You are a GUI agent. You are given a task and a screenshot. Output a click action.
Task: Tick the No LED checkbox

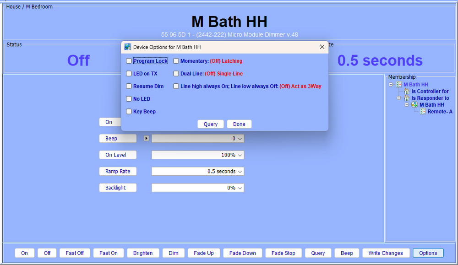[x=129, y=99]
